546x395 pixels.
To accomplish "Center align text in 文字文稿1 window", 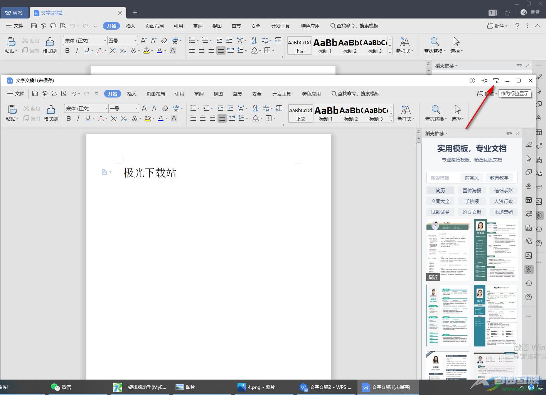I will pos(203,119).
